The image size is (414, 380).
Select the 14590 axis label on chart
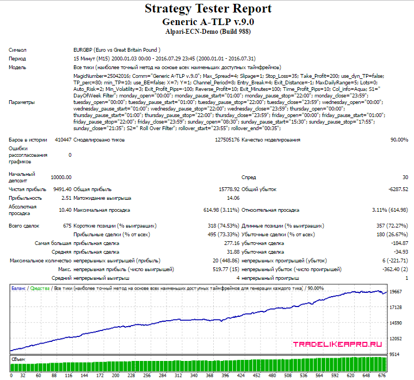(x=396, y=323)
